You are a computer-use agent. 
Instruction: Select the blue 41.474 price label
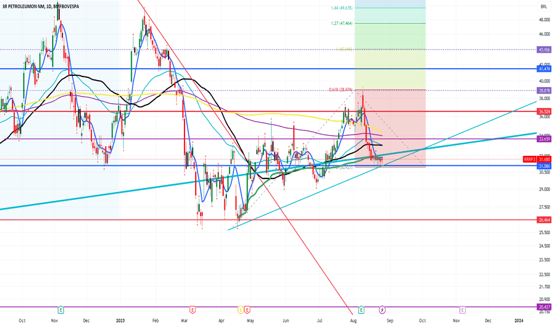click(x=544, y=69)
